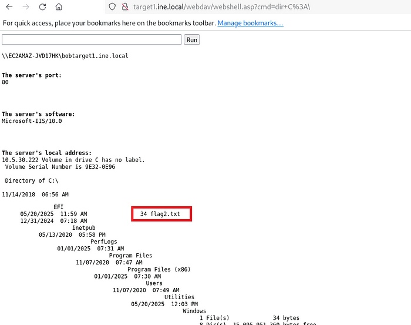411x325 pixels.
Task: Click the Utilities directory name
Action: click(x=179, y=297)
